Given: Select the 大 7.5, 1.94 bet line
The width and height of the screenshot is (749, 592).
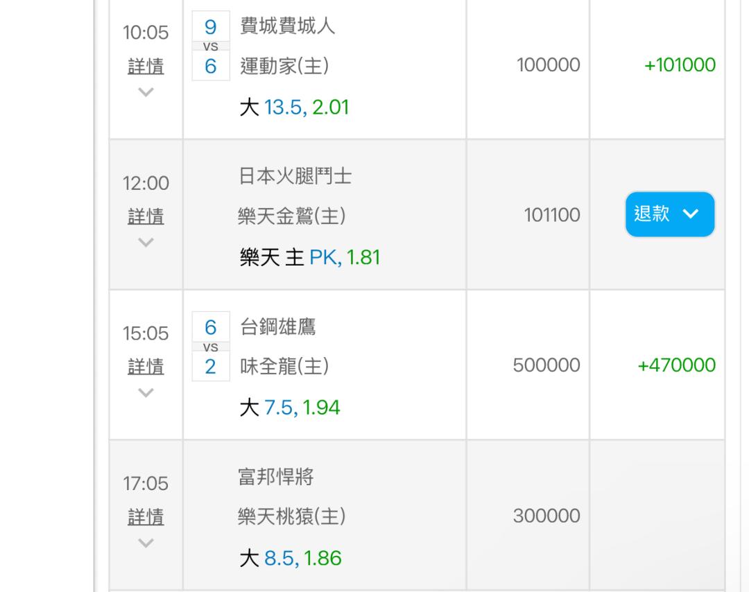Looking at the screenshot, I should coord(290,408).
